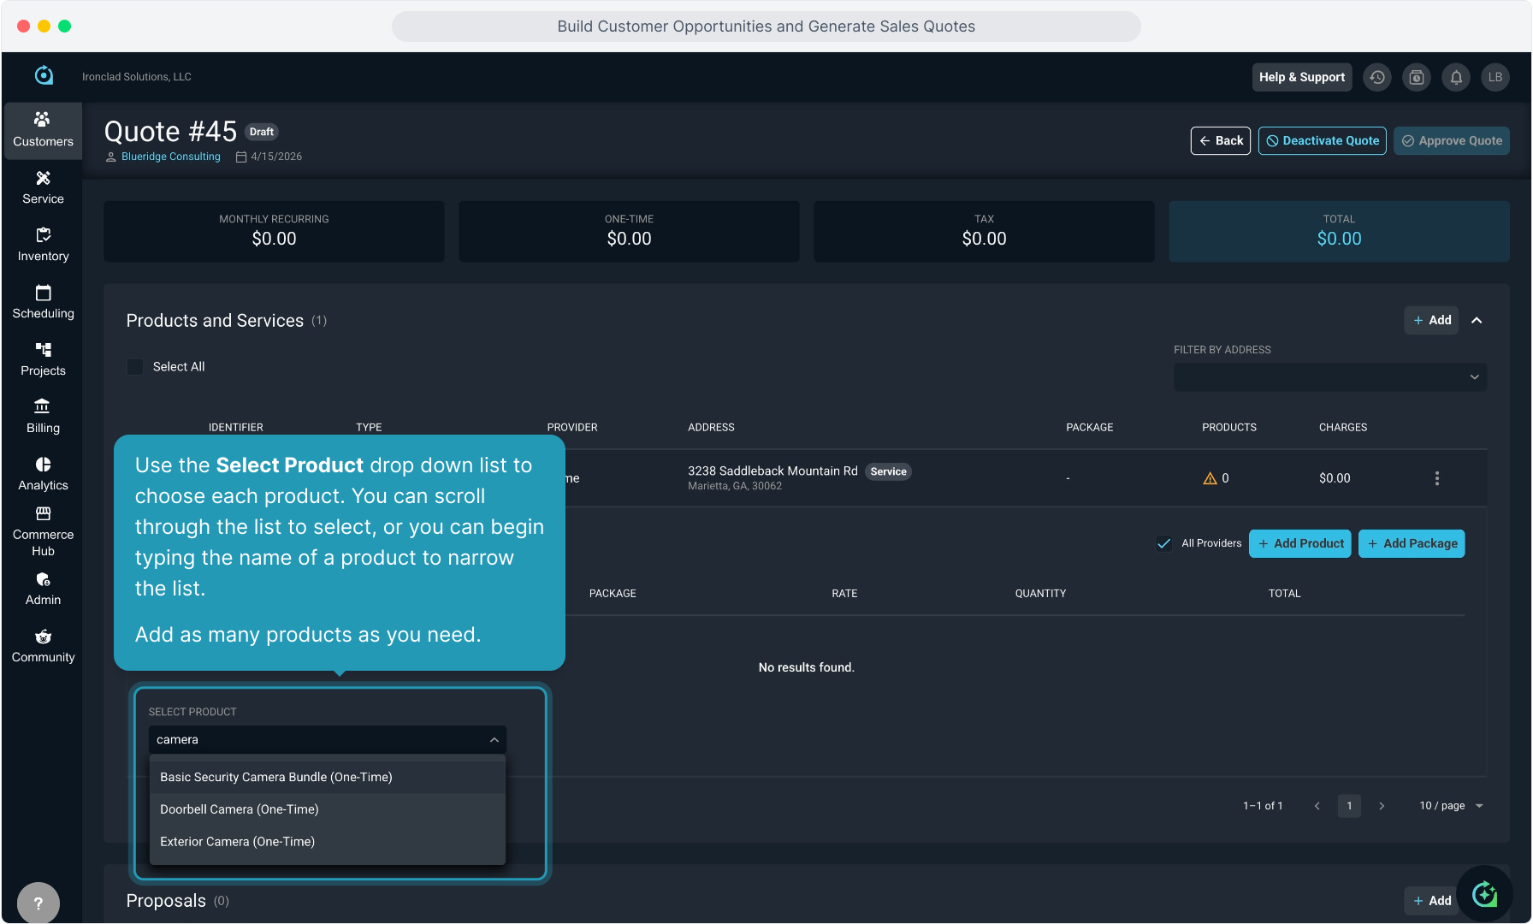This screenshot has width=1533, height=924.
Task: Open the Filter By Address dropdown
Action: pos(1329,377)
